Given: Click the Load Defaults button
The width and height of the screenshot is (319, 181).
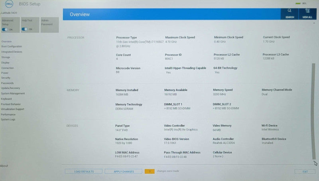Looking at the screenshot, I should (84, 171).
